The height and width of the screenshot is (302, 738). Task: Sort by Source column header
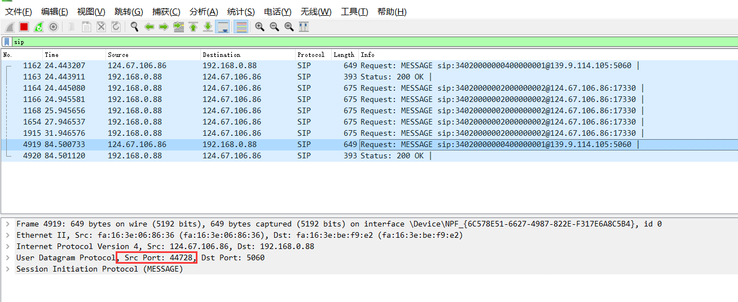coord(153,55)
